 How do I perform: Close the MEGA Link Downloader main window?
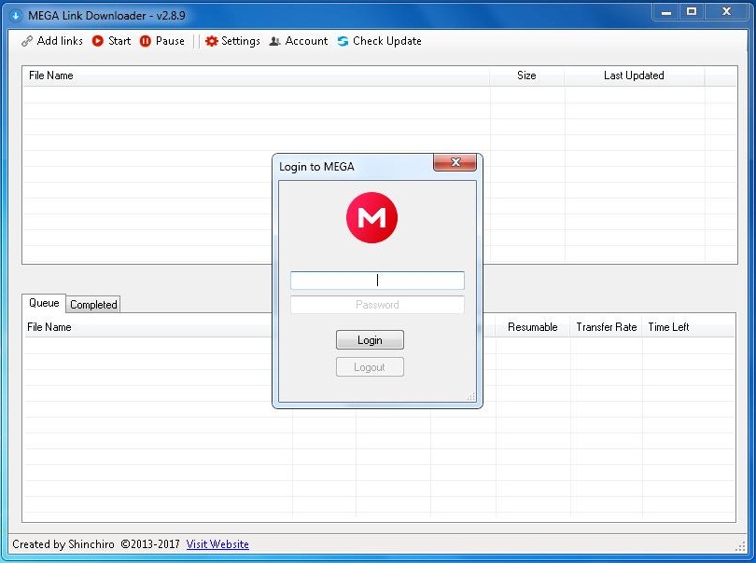coord(726,12)
